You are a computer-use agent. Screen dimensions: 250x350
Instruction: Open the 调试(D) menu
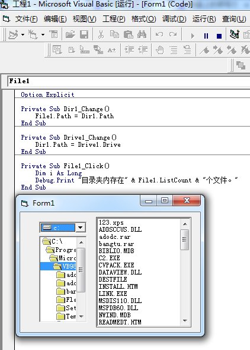[x=174, y=19]
